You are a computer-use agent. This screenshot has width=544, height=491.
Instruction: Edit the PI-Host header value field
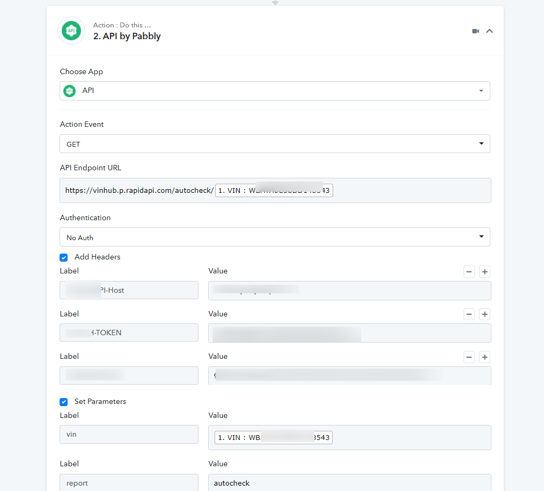(x=349, y=291)
